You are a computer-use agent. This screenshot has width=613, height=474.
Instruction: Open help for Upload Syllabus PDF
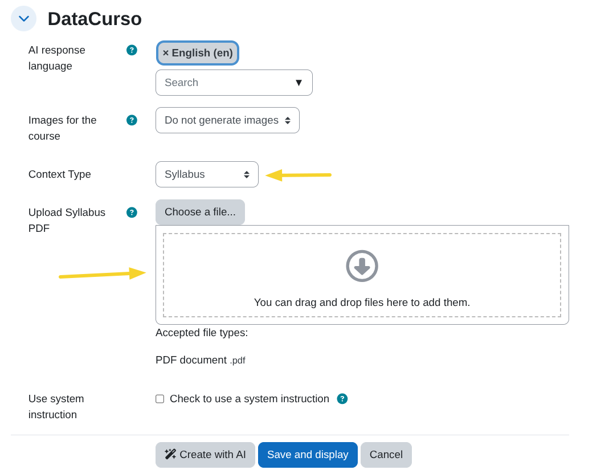click(132, 213)
